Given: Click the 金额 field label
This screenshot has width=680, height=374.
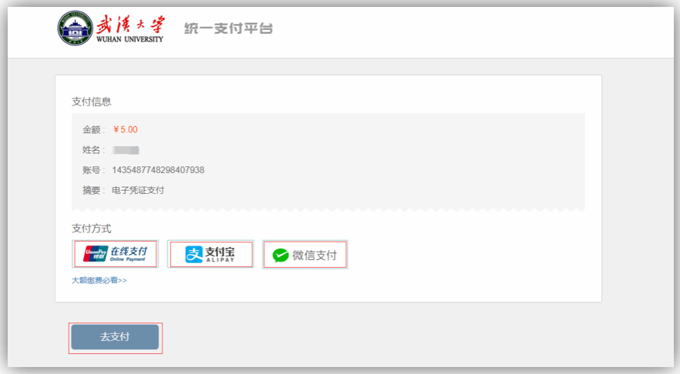Looking at the screenshot, I should click(x=92, y=129).
